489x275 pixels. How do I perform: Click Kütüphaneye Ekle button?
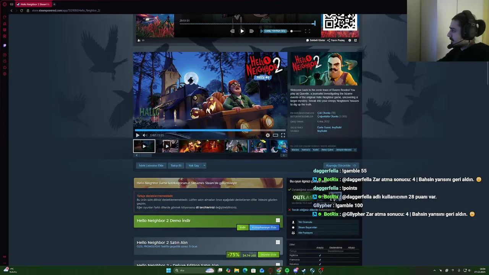[264, 227]
